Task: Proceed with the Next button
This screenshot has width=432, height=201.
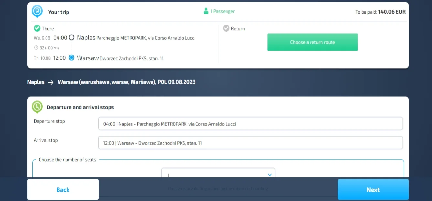Action: (x=373, y=190)
